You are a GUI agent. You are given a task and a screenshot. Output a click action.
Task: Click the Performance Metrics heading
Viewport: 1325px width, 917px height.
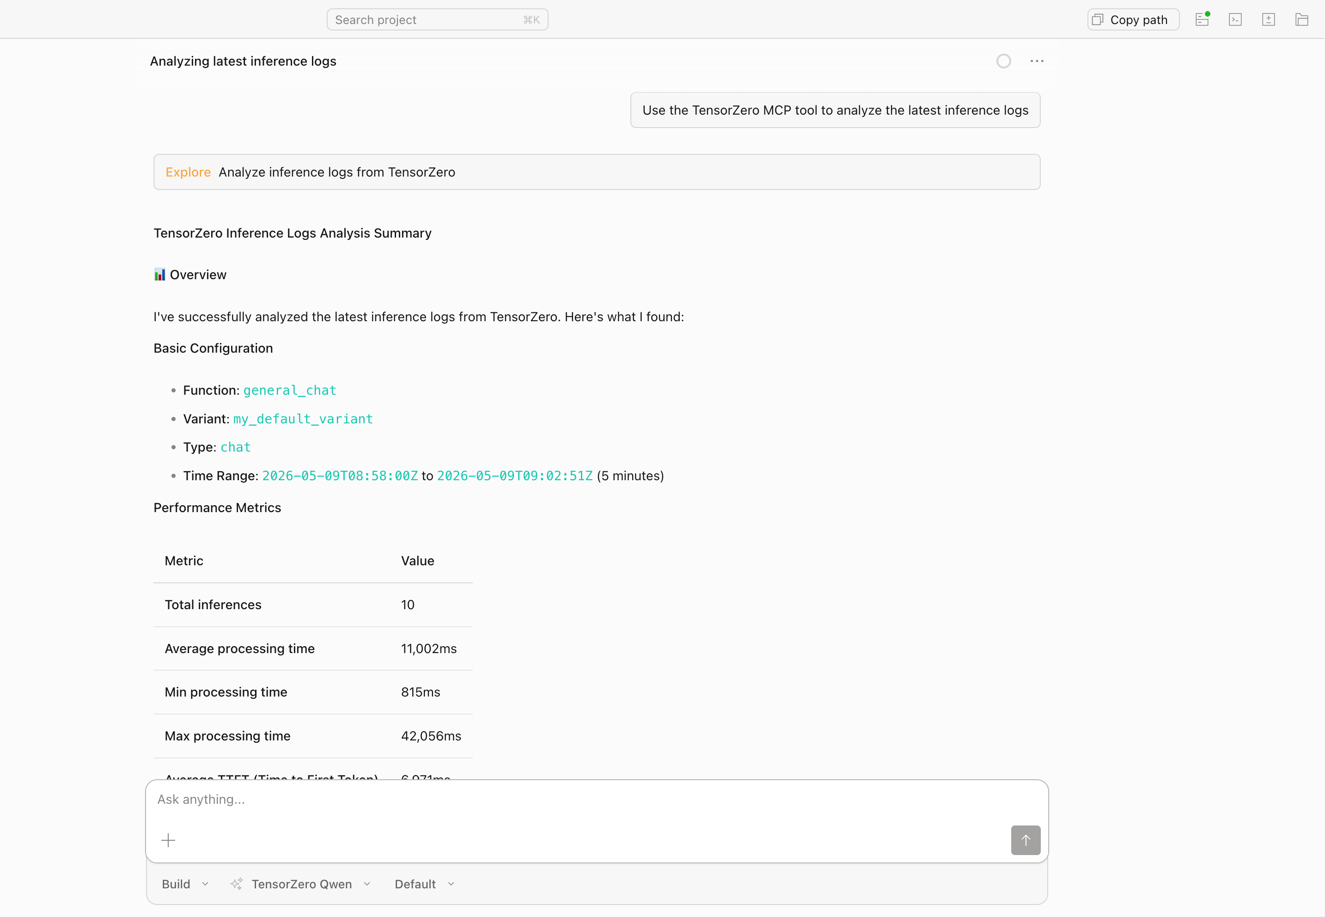pos(217,507)
